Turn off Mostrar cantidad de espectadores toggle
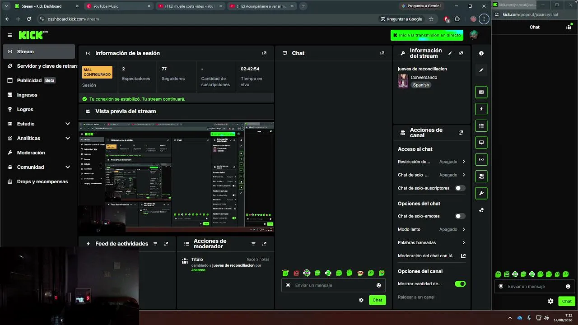Screen dimensions: 578x325 coord(460,284)
